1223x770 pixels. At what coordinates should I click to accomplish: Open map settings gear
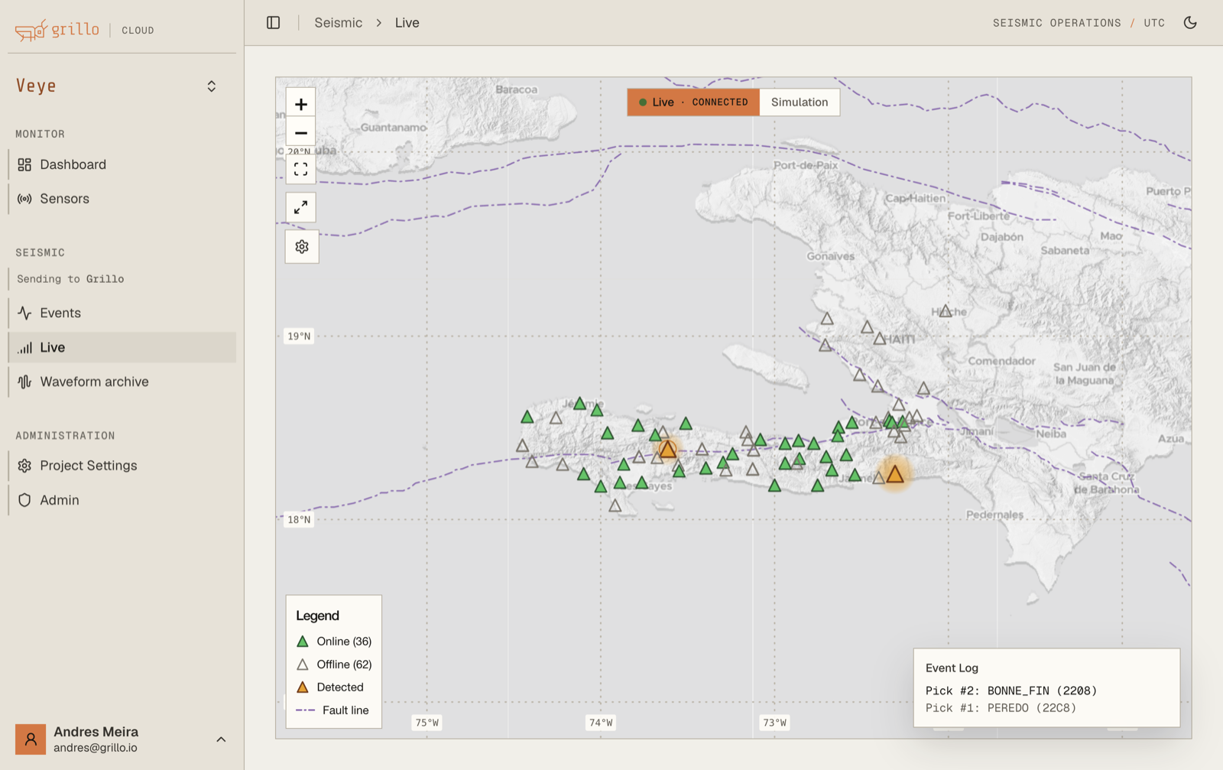click(x=302, y=247)
